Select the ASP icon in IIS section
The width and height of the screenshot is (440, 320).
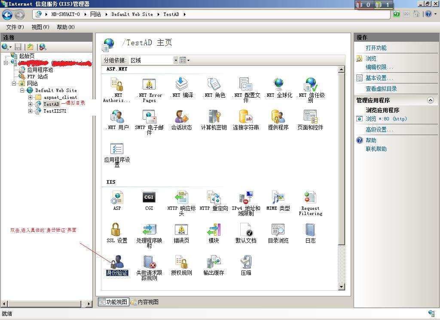(117, 200)
